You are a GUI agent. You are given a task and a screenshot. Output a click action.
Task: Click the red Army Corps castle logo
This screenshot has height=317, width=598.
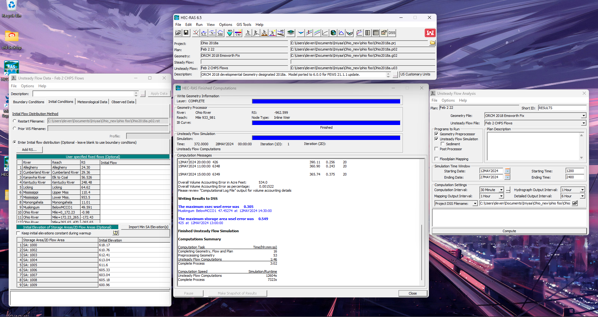pyautogui.click(x=430, y=33)
